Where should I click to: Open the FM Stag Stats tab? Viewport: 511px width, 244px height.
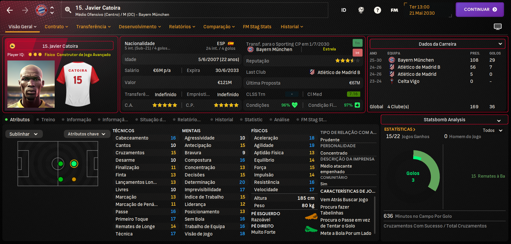coord(257,27)
